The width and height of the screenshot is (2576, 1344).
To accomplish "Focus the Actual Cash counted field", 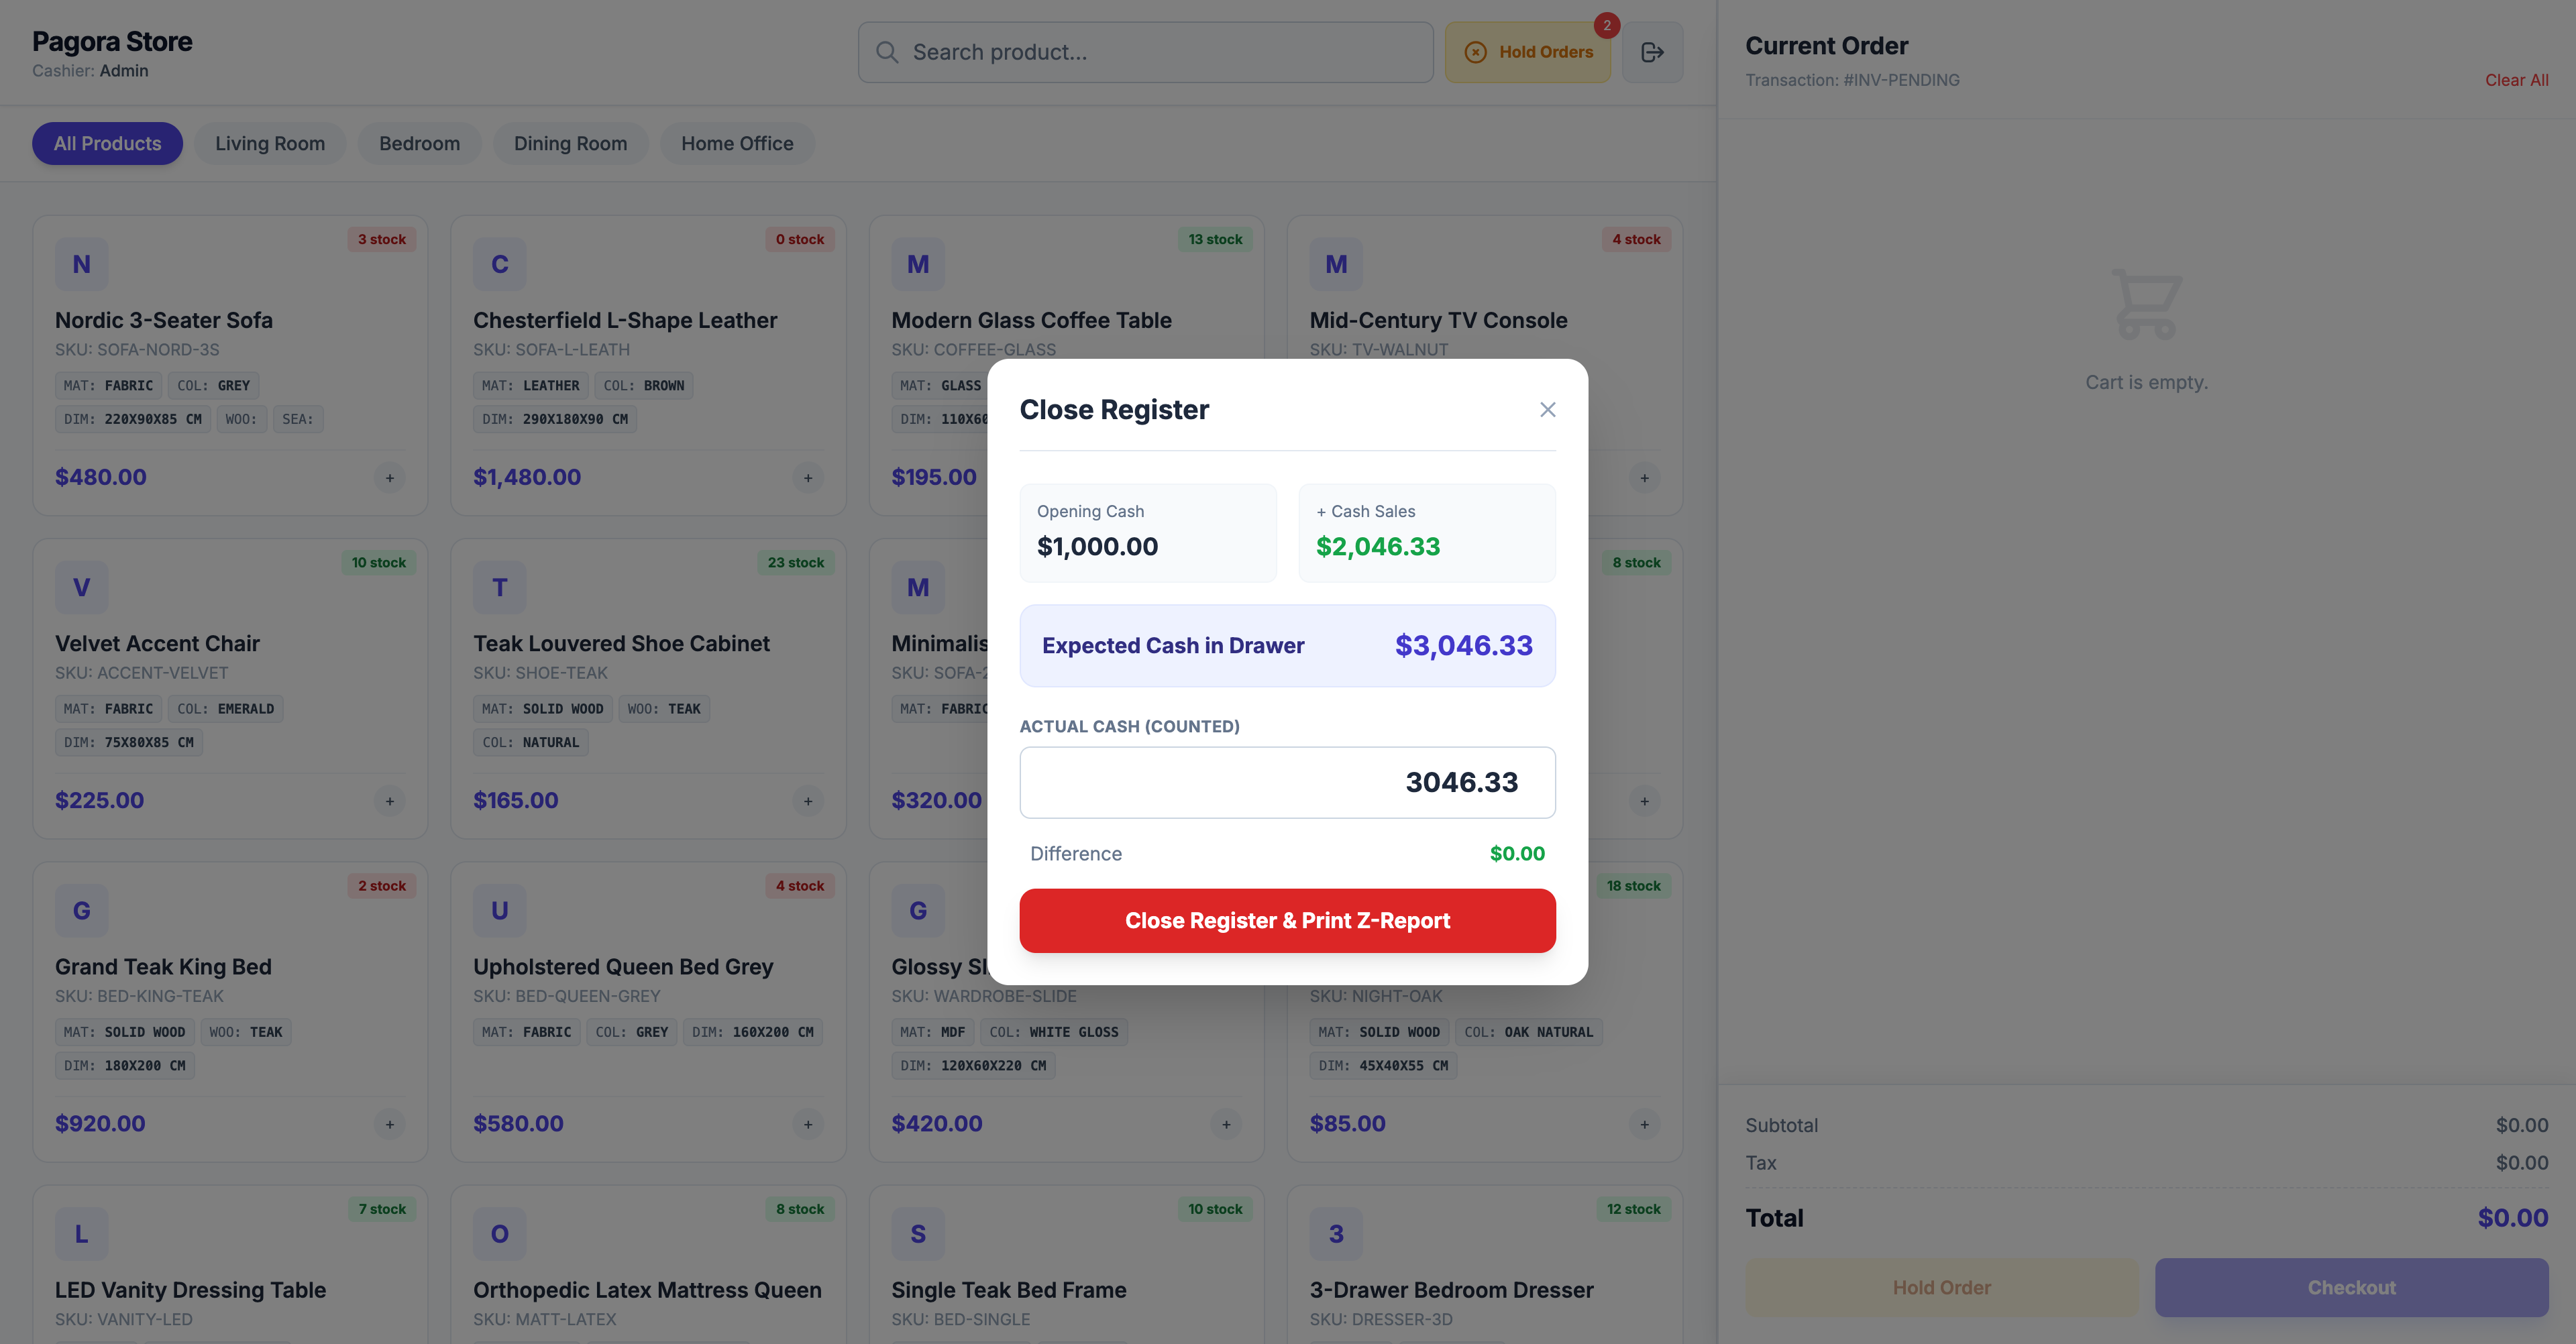I will [x=1287, y=782].
